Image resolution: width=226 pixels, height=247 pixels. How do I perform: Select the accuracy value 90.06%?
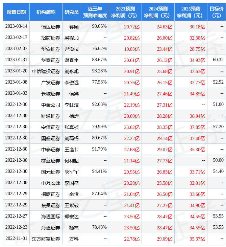click(99, 26)
